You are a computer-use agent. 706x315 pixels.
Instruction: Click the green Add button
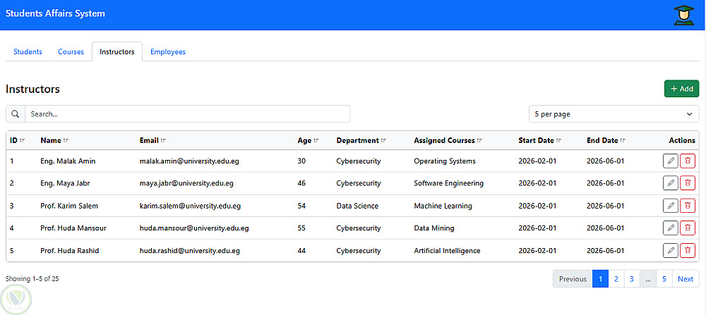coord(681,89)
